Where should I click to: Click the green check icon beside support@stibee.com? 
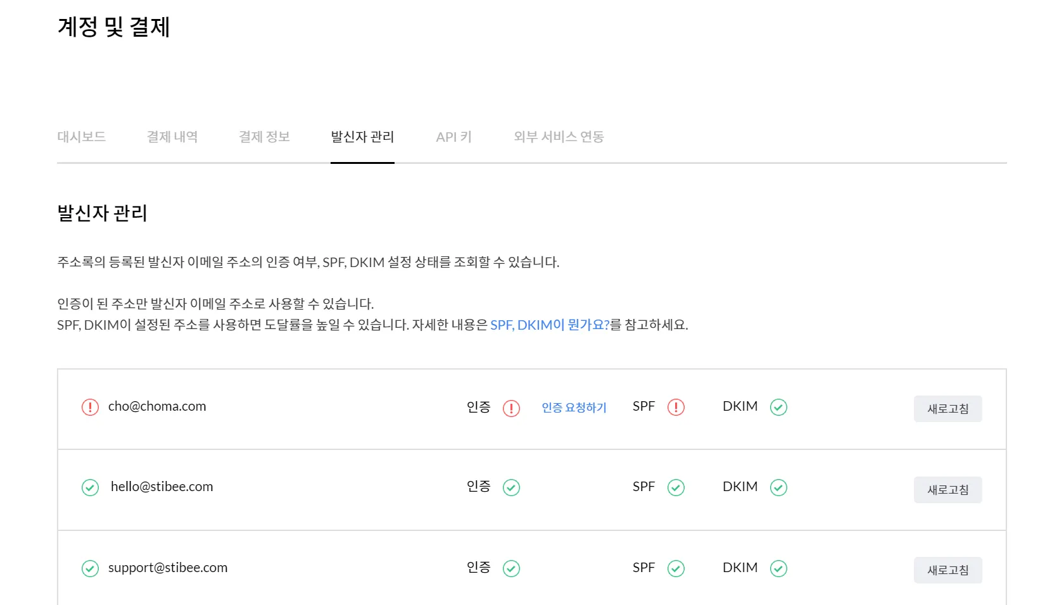click(90, 568)
